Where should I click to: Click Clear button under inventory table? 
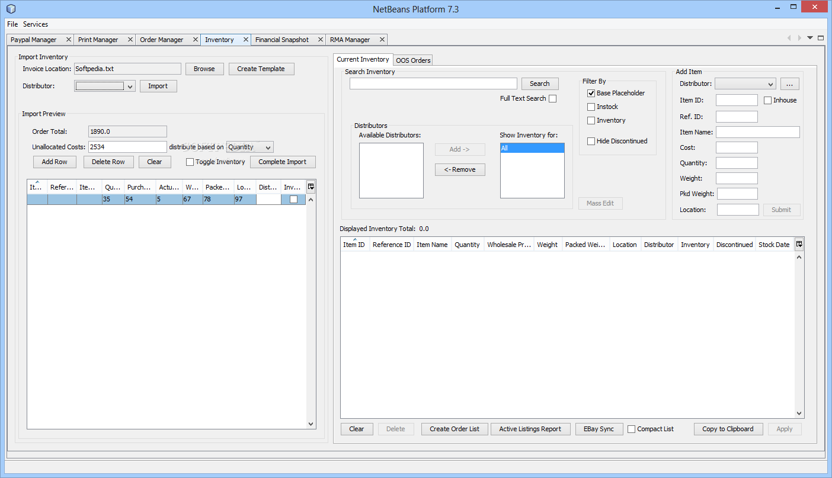point(357,429)
